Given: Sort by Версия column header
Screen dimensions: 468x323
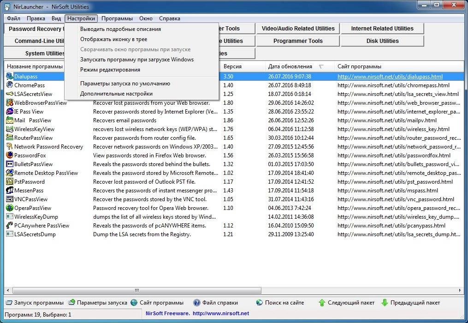Looking at the screenshot, I should 243,66.
